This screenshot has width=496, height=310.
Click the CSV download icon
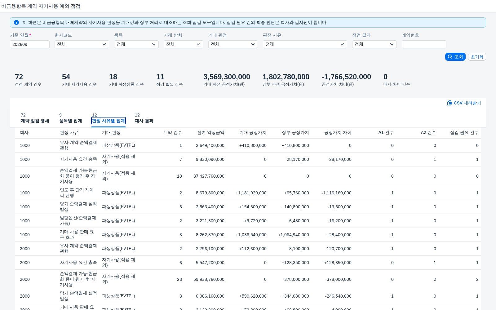449,103
